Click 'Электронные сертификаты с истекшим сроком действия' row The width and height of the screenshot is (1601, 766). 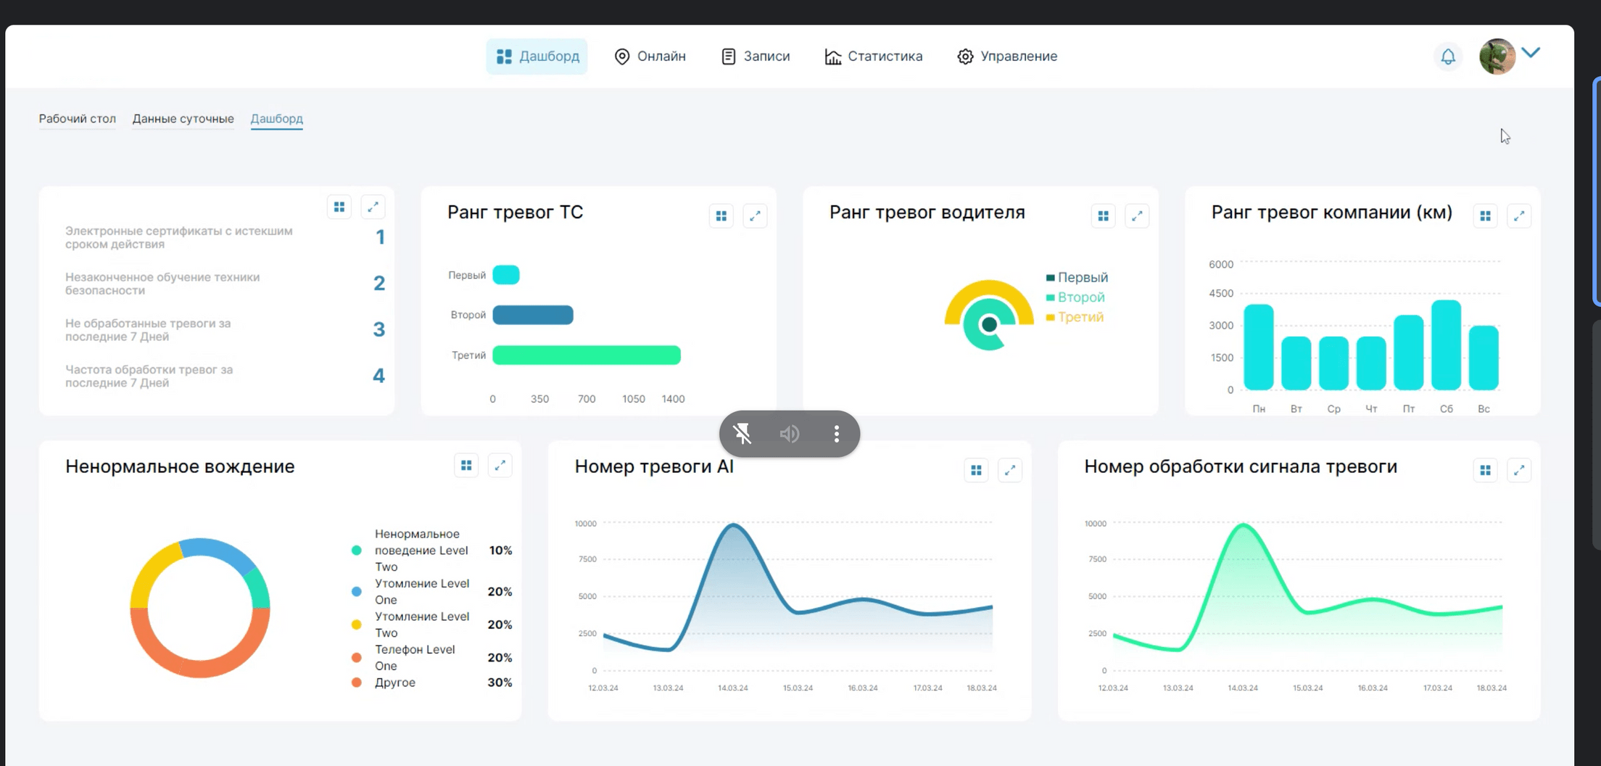point(225,237)
